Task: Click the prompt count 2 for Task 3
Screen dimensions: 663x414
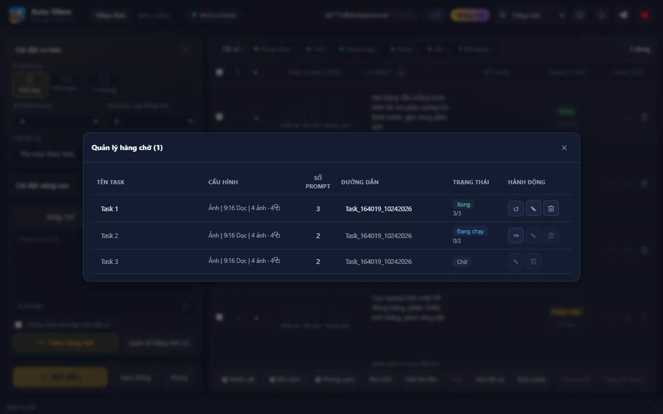Action: (318, 261)
